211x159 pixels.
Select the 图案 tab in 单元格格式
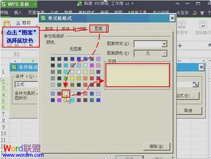(99, 29)
